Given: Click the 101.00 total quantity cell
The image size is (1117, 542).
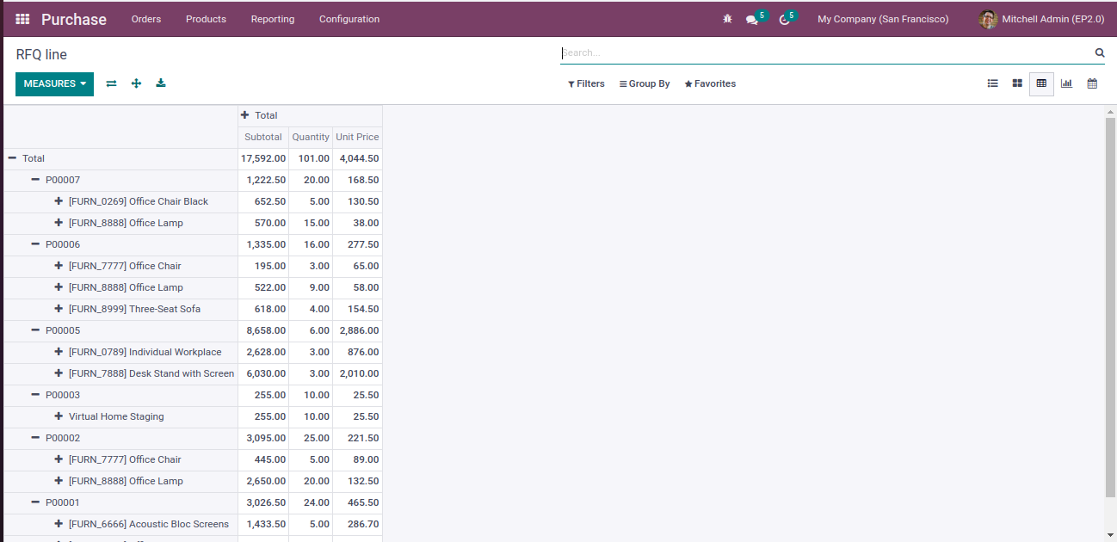Looking at the screenshot, I should pos(311,158).
